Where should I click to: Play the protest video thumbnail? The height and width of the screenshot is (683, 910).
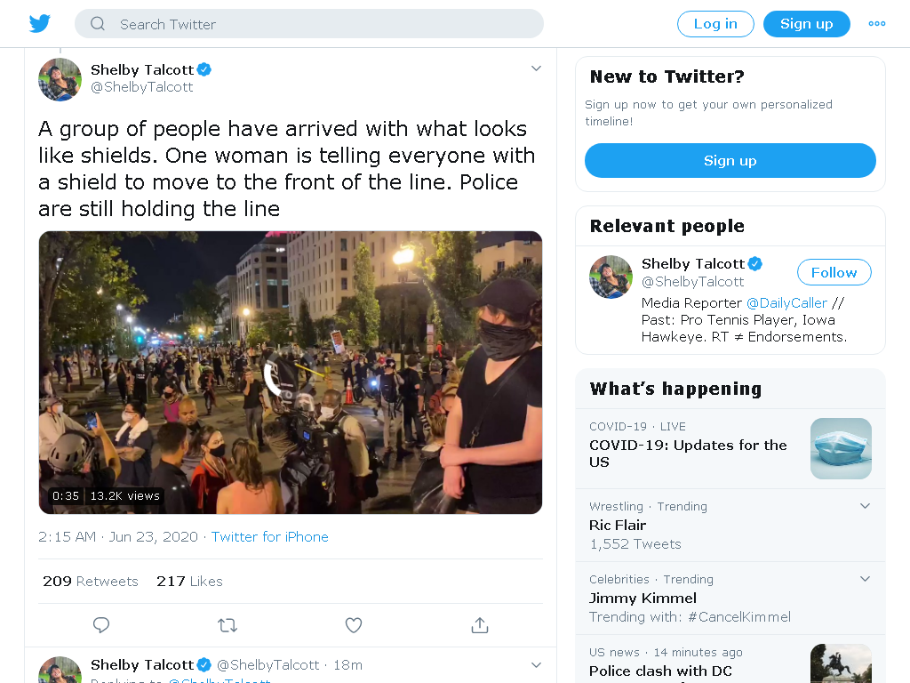pyautogui.click(x=291, y=373)
